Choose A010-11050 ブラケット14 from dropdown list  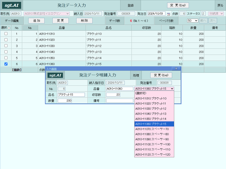point(154,119)
